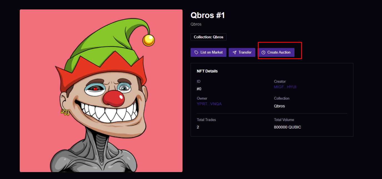Open creator address MIGF...HYUI
This screenshot has height=179, width=382.
coord(285,87)
